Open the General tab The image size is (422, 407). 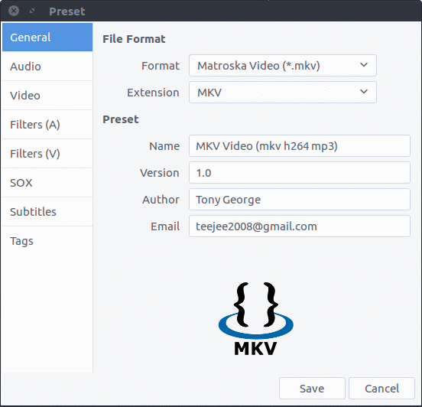tap(47, 37)
